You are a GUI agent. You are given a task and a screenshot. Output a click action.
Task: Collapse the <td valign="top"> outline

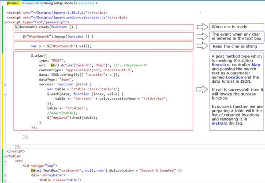[5, 166]
